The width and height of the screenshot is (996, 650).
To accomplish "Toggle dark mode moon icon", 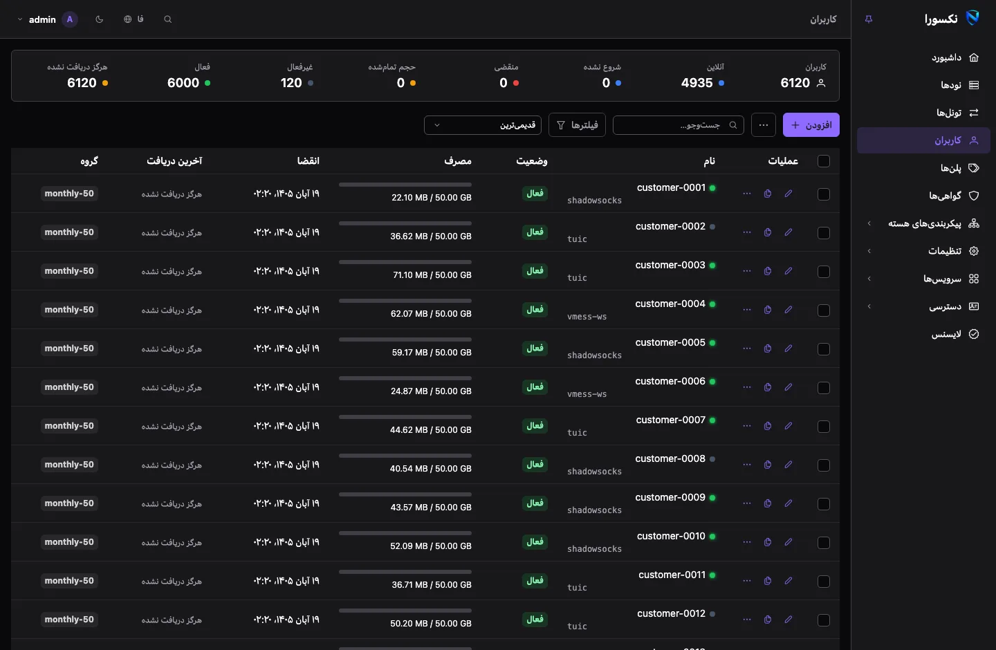I will tap(100, 19).
